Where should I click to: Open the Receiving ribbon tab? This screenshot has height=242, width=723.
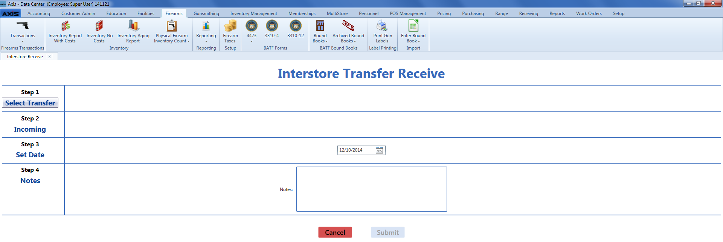(x=529, y=14)
